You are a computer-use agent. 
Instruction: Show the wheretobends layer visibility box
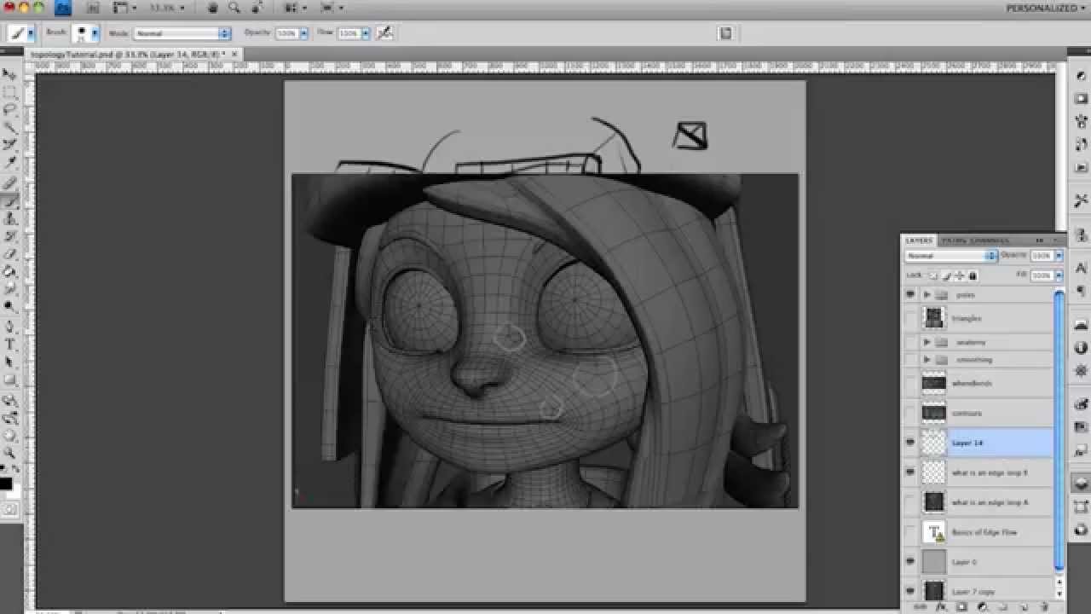pyautogui.click(x=910, y=383)
